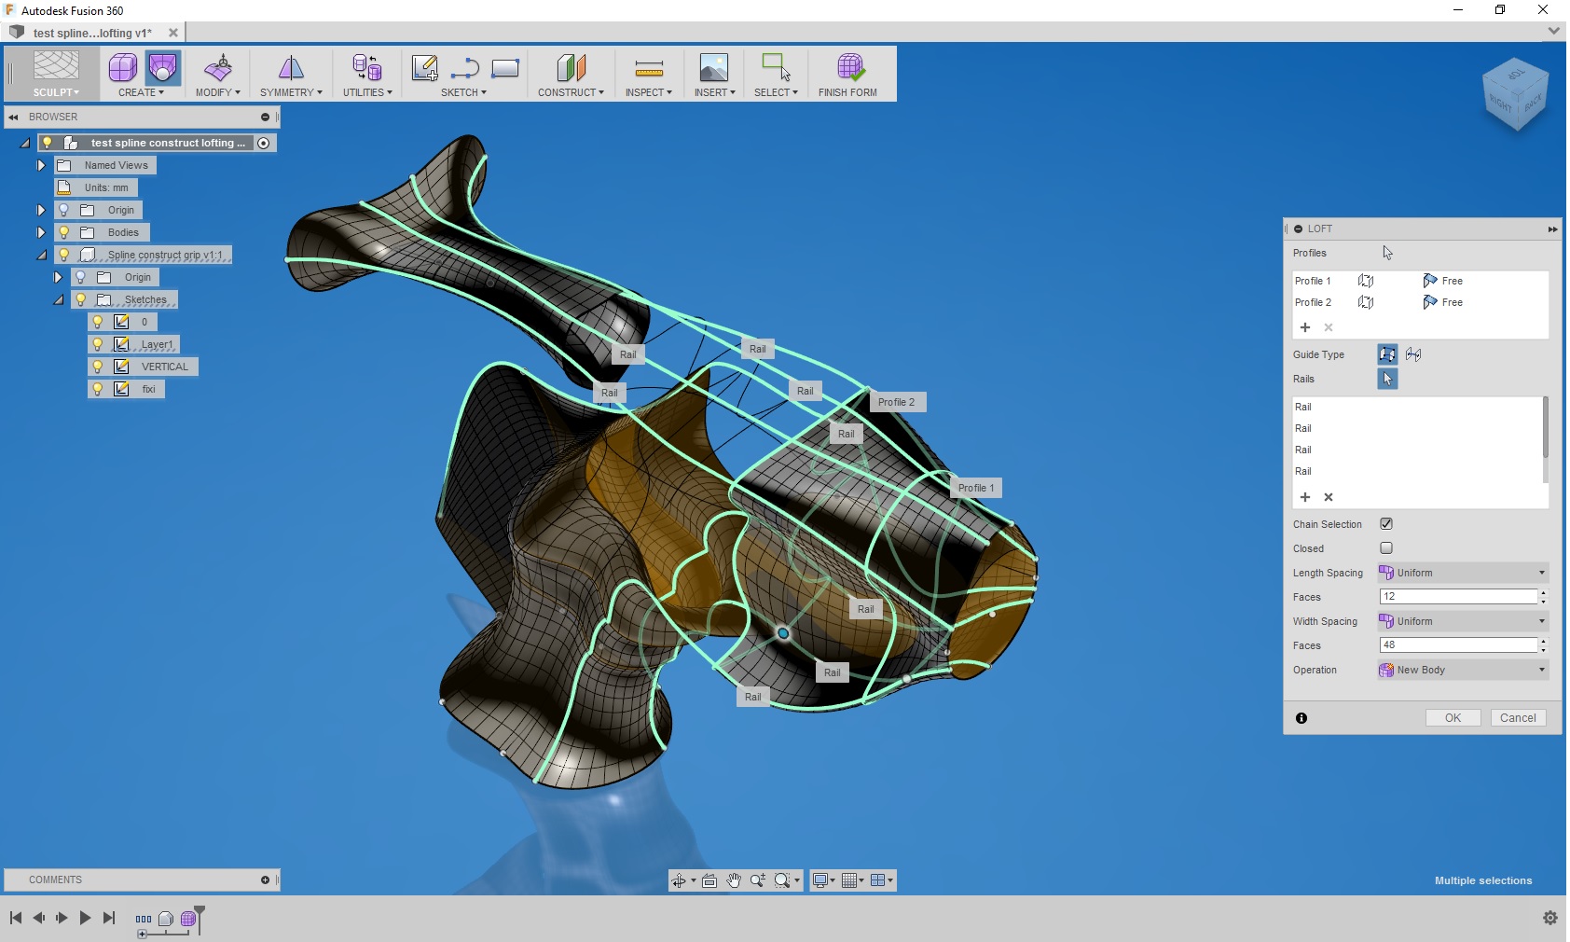Image resolution: width=1570 pixels, height=942 pixels.
Task: Collapse Spline construct grip component
Action: pyautogui.click(x=41, y=255)
